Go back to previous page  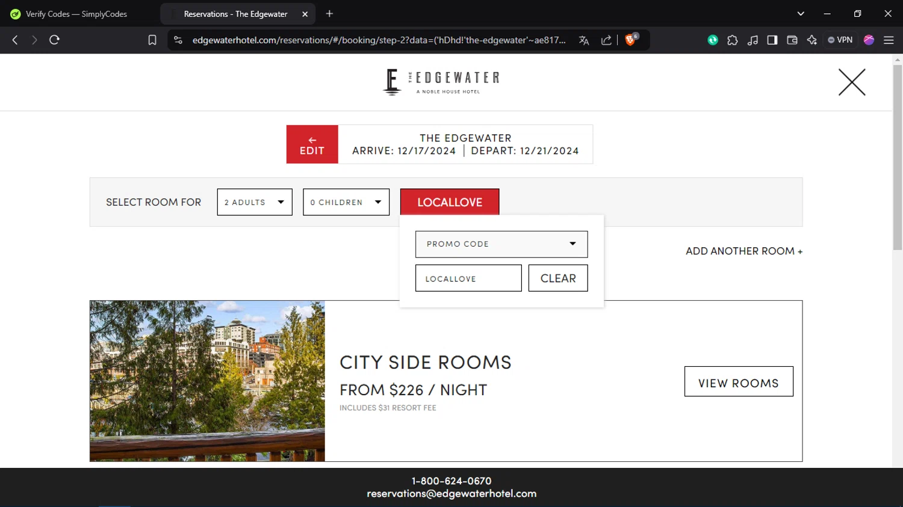point(15,40)
